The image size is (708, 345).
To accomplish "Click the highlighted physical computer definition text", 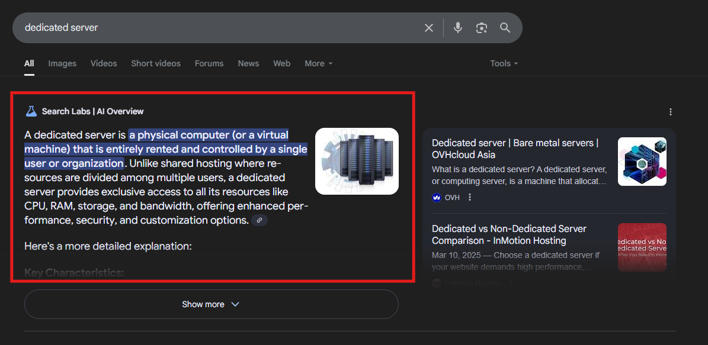I will [x=166, y=149].
